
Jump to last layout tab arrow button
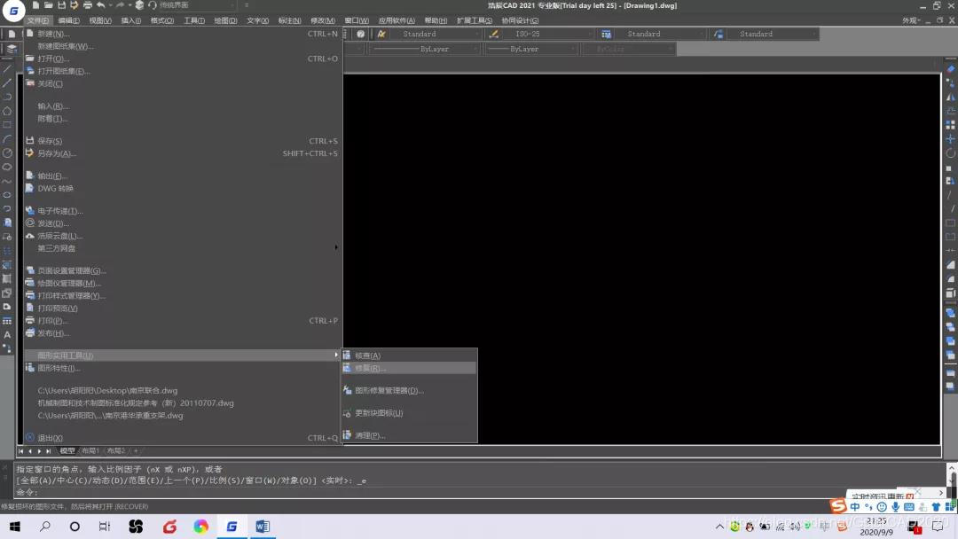[48, 450]
